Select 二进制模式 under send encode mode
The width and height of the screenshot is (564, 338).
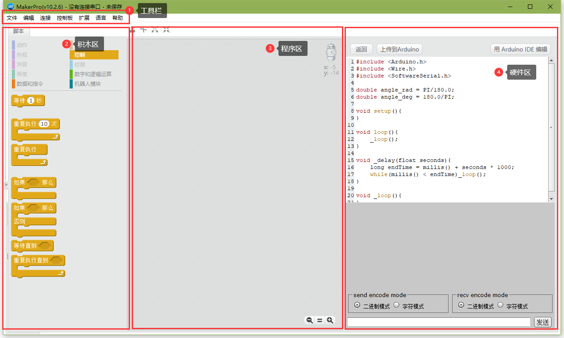(x=357, y=305)
